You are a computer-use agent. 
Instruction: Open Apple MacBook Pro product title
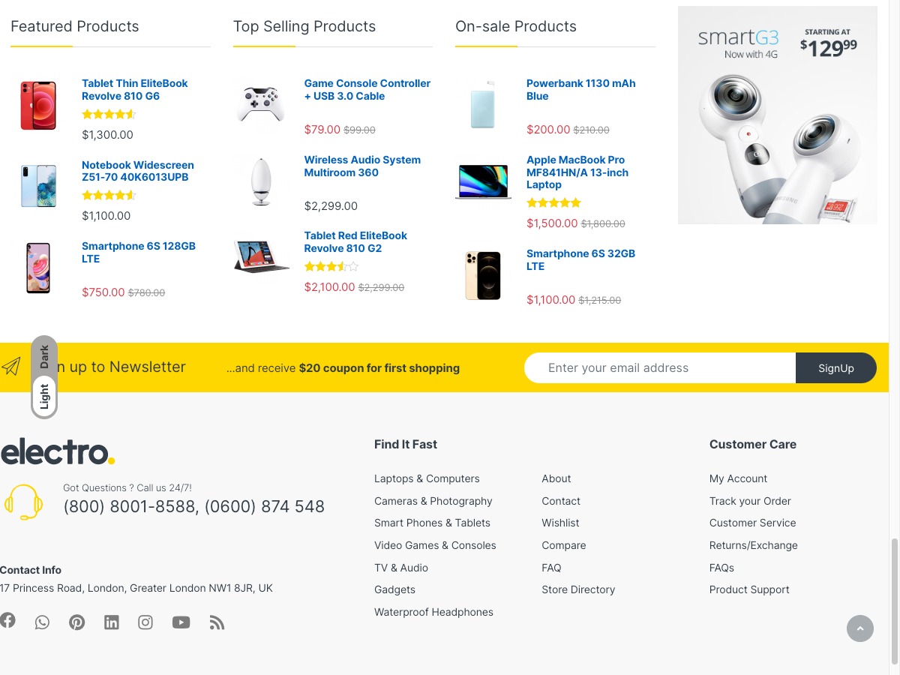click(x=577, y=172)
